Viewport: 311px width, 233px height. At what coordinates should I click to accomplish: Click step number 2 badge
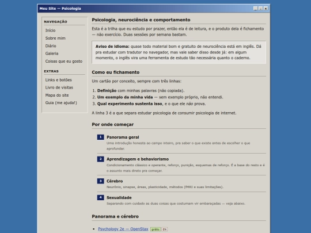[x=101, y=159]
